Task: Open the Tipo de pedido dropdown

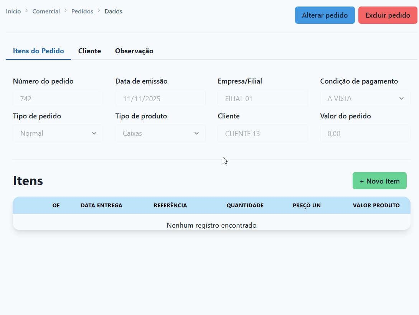Action: click(x=58, y=133)
